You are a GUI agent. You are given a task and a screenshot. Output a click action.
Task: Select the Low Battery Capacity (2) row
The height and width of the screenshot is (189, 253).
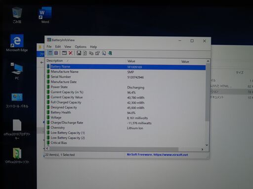[x=68, y=138]
